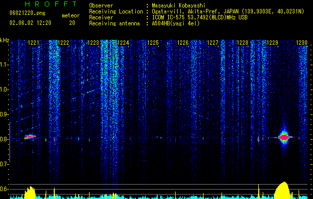Click the meteor label

click(71, 15)
